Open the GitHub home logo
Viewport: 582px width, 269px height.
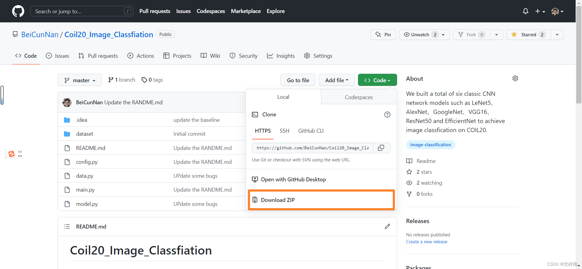tap(18, 11)
